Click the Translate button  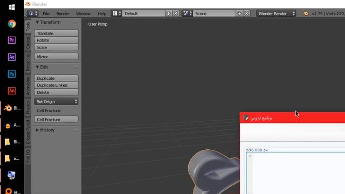56,33
